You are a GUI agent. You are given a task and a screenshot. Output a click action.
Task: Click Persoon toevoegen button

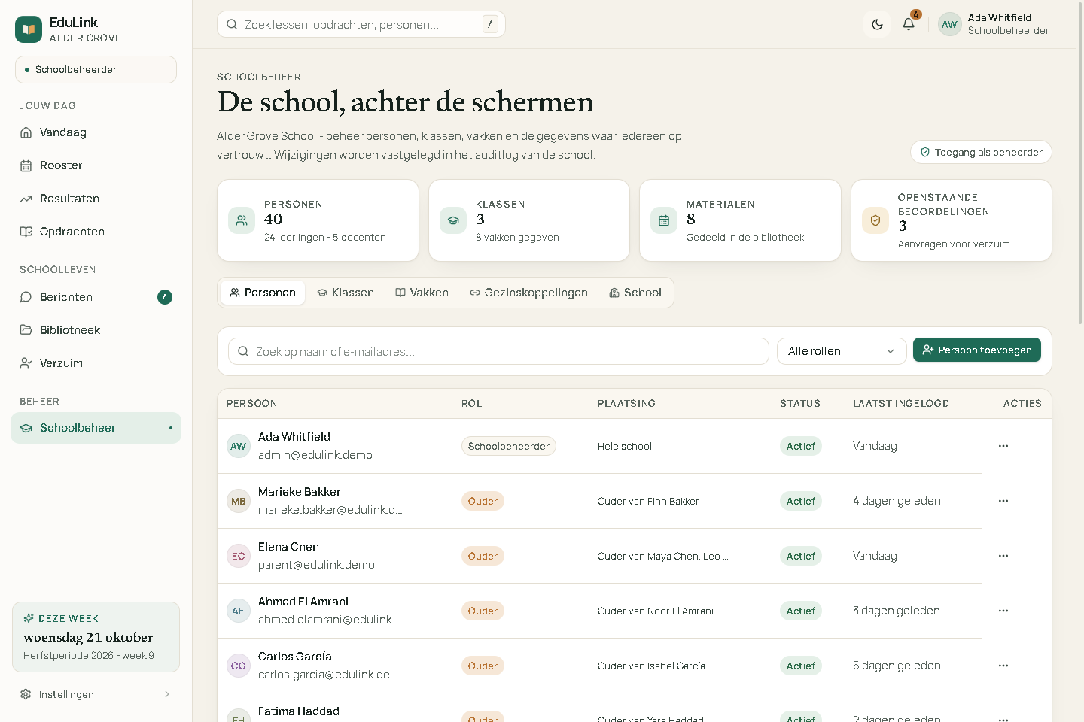[x=977, y=350]
